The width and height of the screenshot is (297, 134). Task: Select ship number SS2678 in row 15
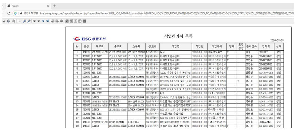click(x=86, y=110)
